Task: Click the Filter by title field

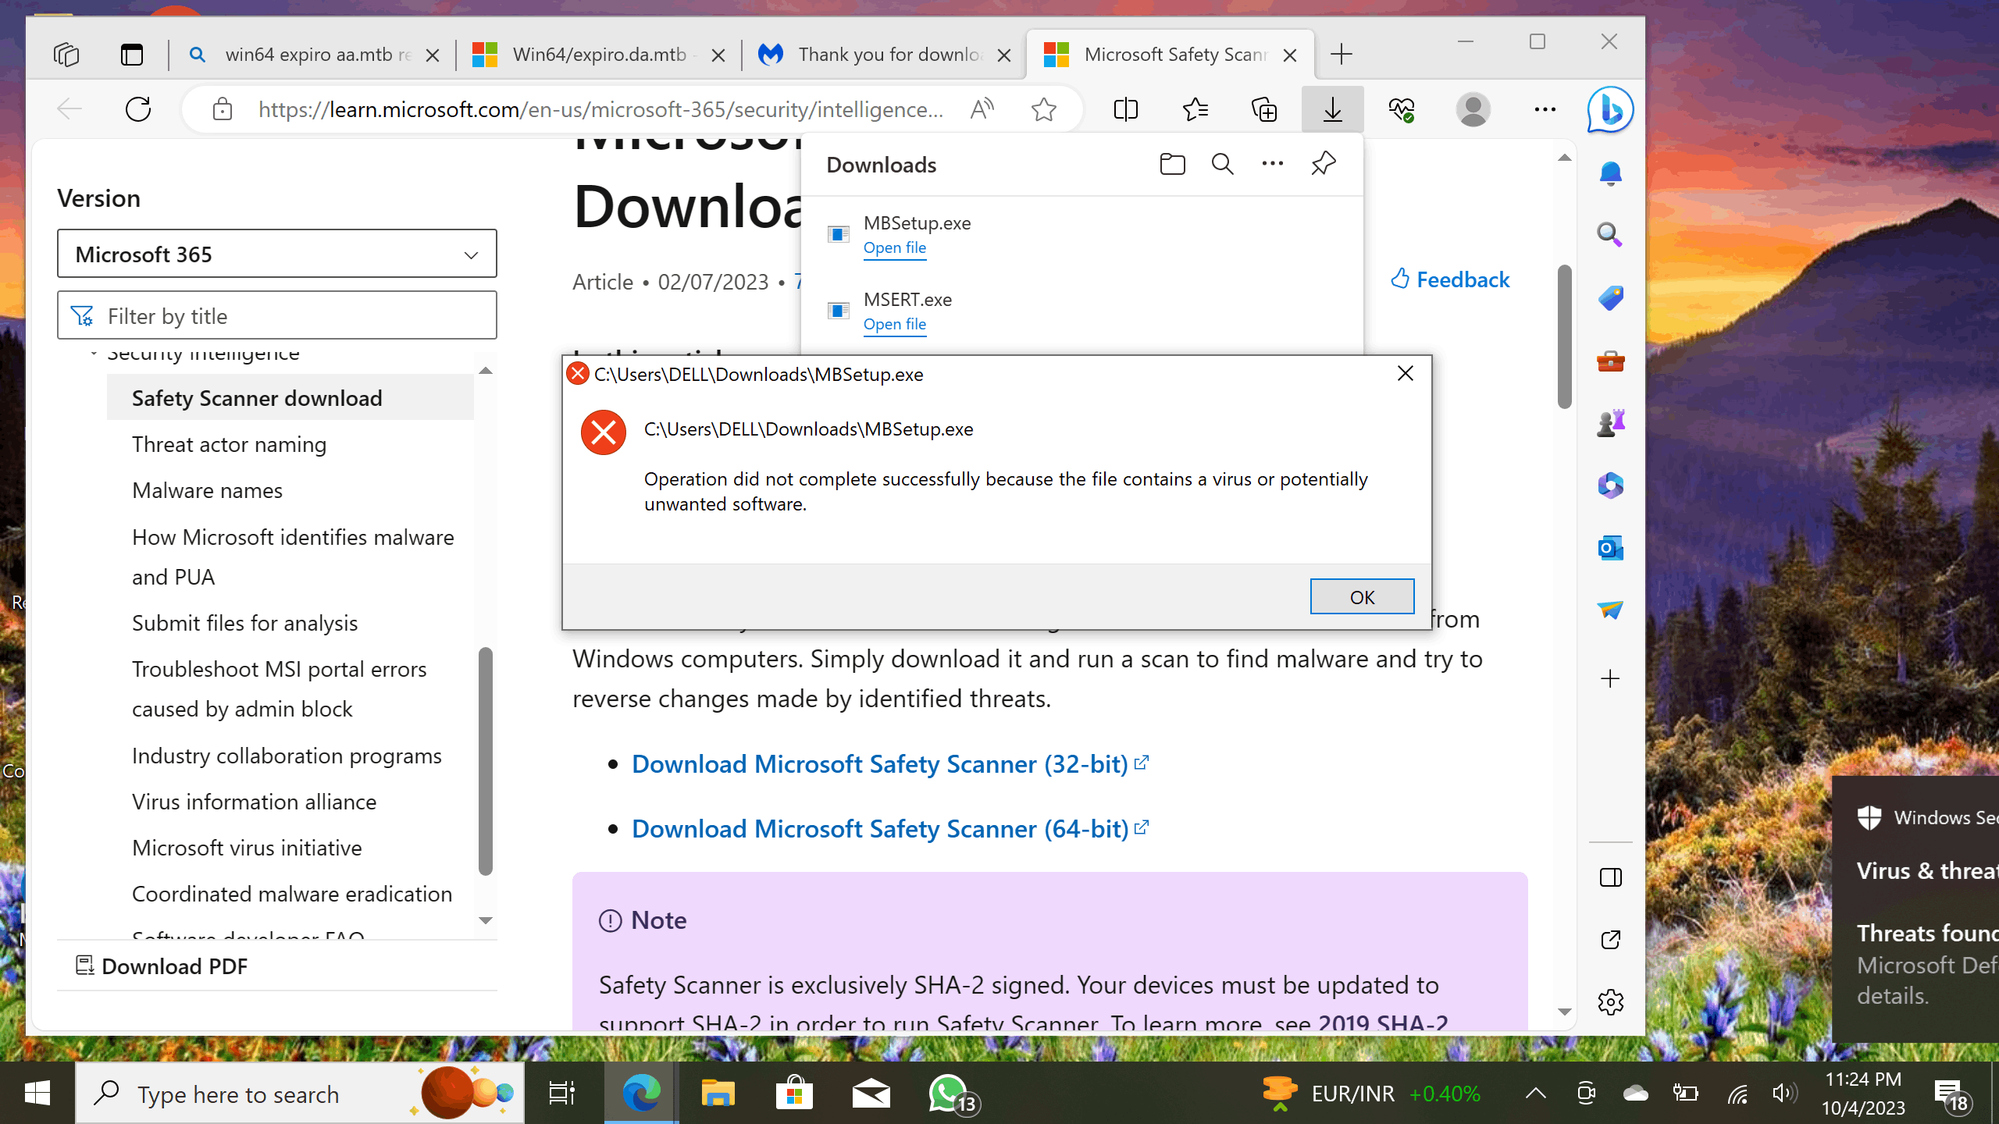Action: pyautogui.click(x=277, y=315)
